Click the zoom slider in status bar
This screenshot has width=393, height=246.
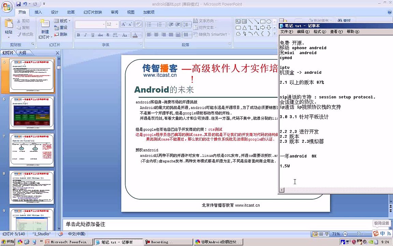click(359, 234)
